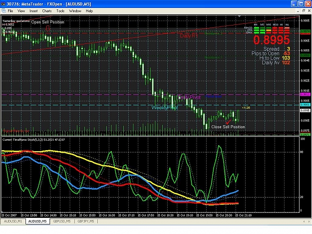Open the GBPJPY,M5 chart tab
The height and width of the screenshot is (234, 312).
tap(85, 221)
